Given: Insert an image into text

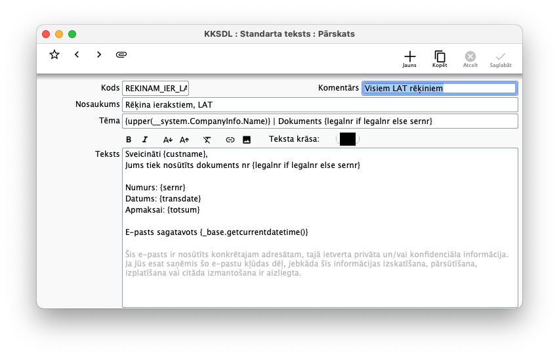Looking at the screenshot, I should point(247,139).
